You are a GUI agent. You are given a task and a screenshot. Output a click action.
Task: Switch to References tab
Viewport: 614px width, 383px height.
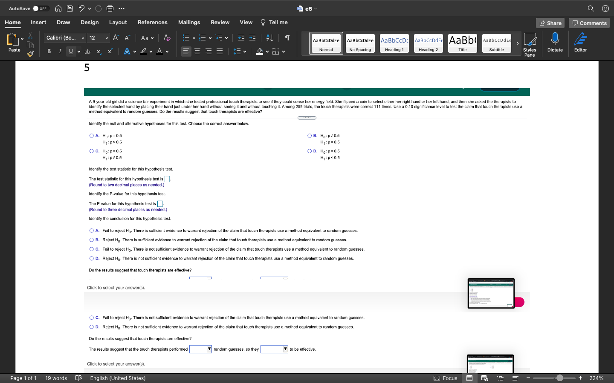tap(152, 23)
